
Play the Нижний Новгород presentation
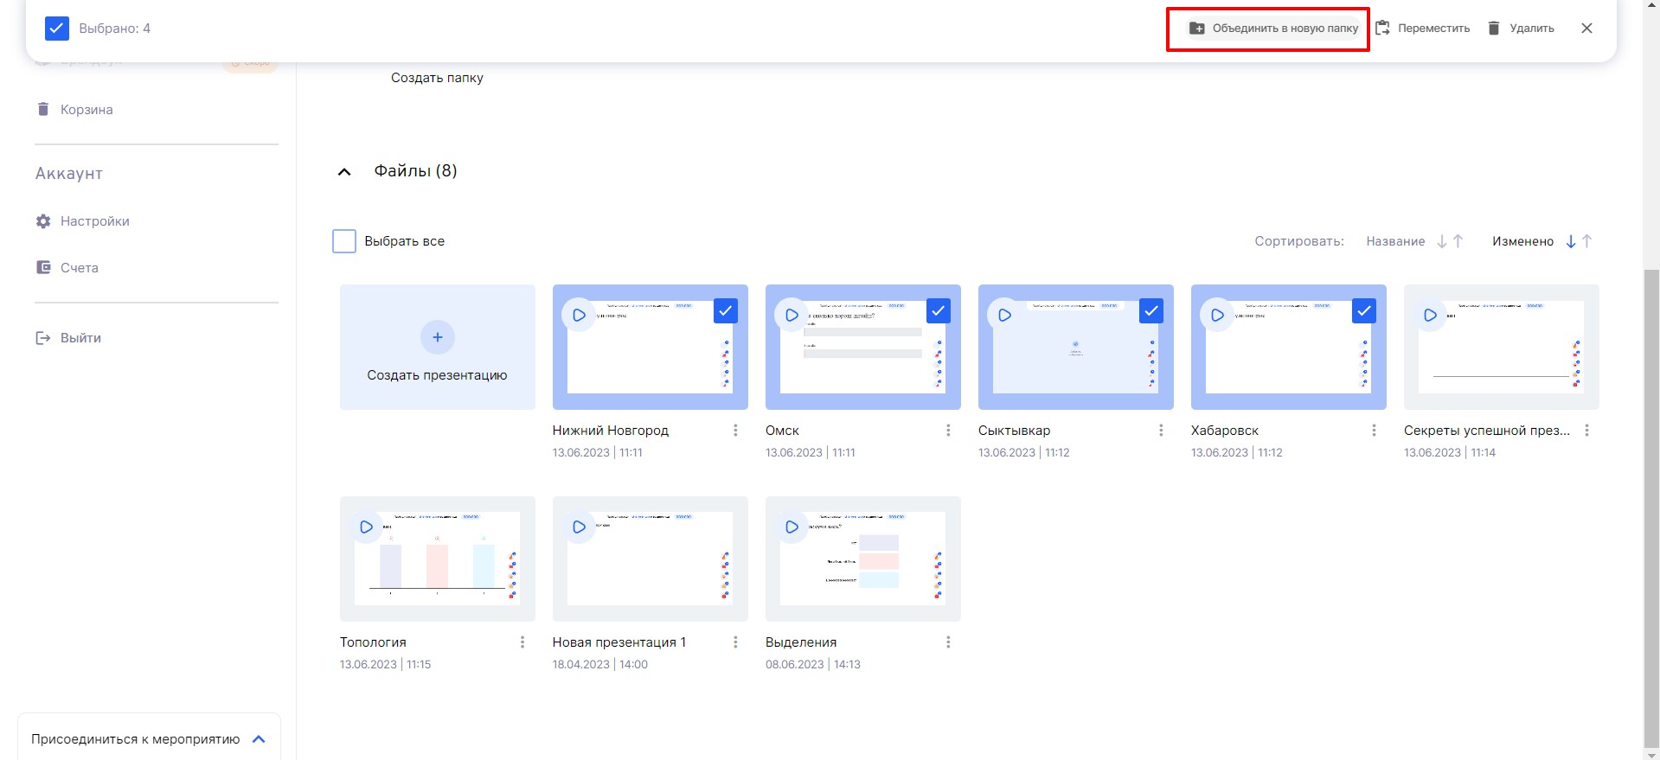pyautogui.click(x=580, y=316)
